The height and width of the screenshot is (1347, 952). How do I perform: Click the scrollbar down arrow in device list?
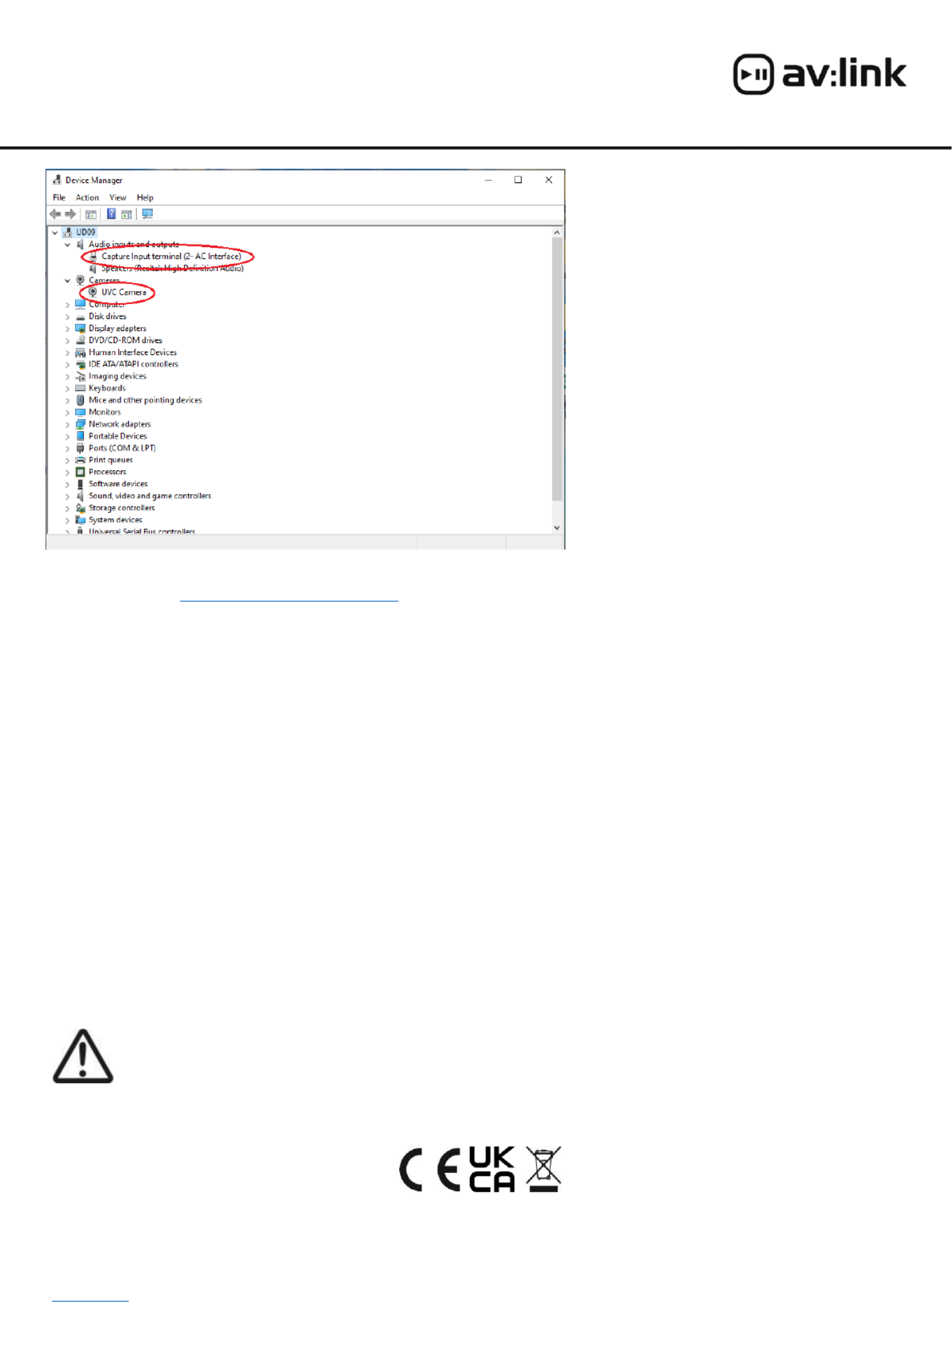point(557,528)
